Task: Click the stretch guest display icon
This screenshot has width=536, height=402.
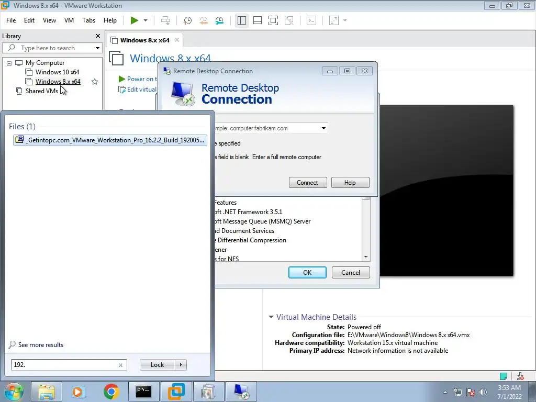Action: (334, 20)
